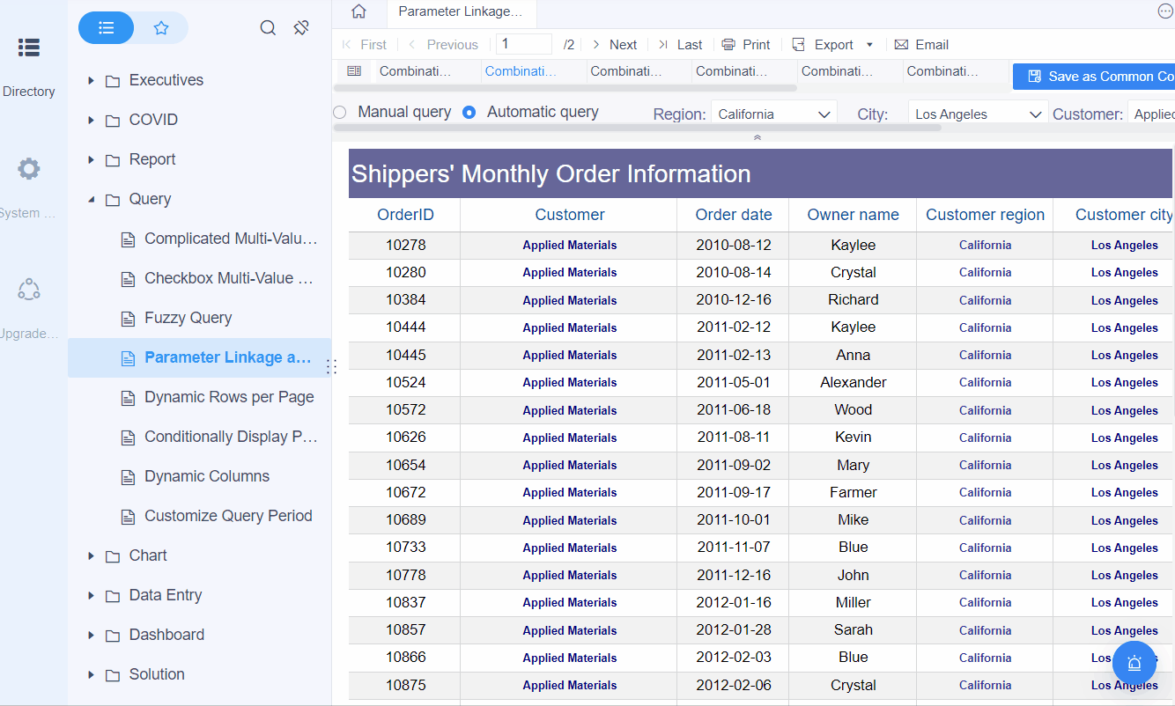Screen dimensions: 1175x706
Task: Select the fifth Combination tab
Action: [x=838, y=71]
